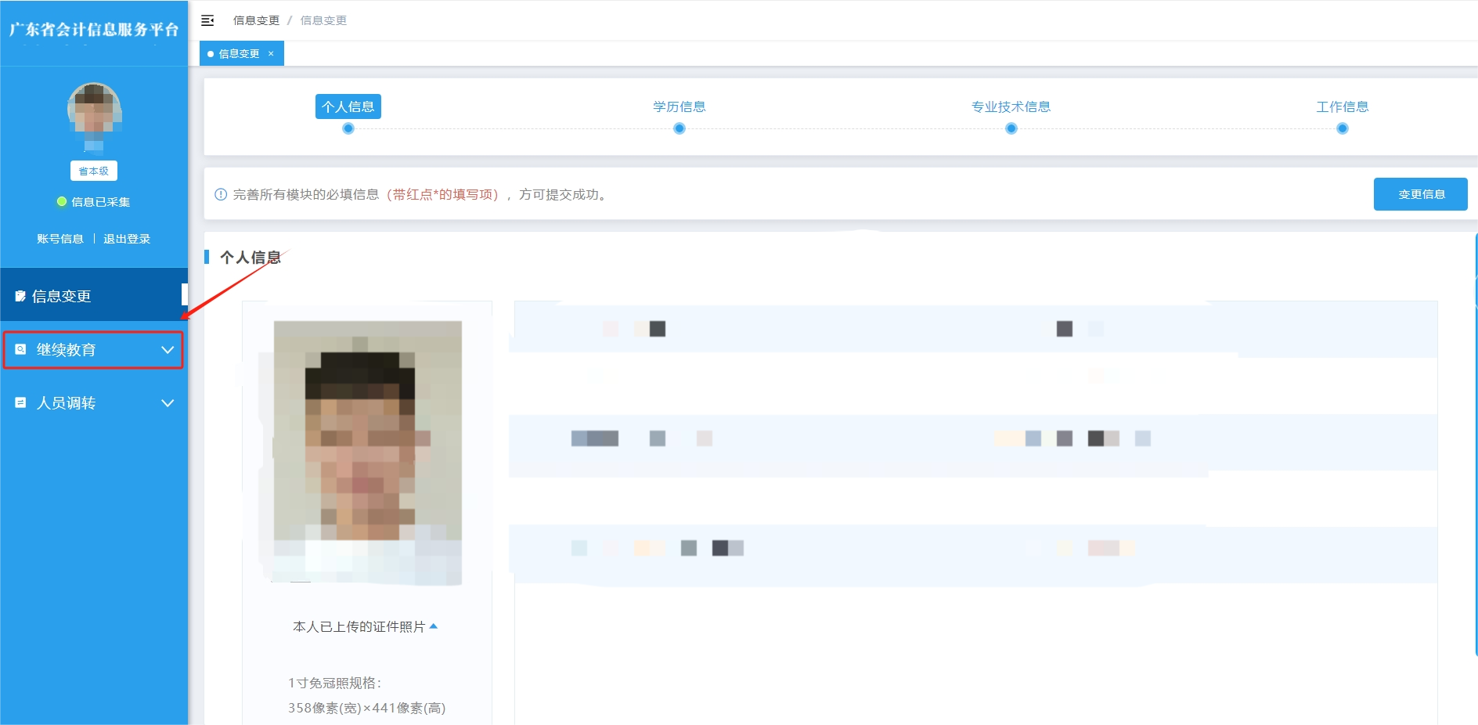Viewport: 1478px width, 725px height.
Task: Collapse the sidebar with the hamburger icon
Action: tap(207, 20)
